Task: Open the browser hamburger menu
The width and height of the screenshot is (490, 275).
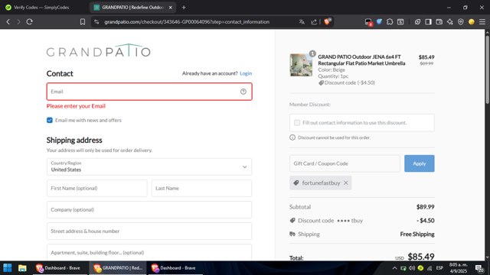Action: (482, 22)
